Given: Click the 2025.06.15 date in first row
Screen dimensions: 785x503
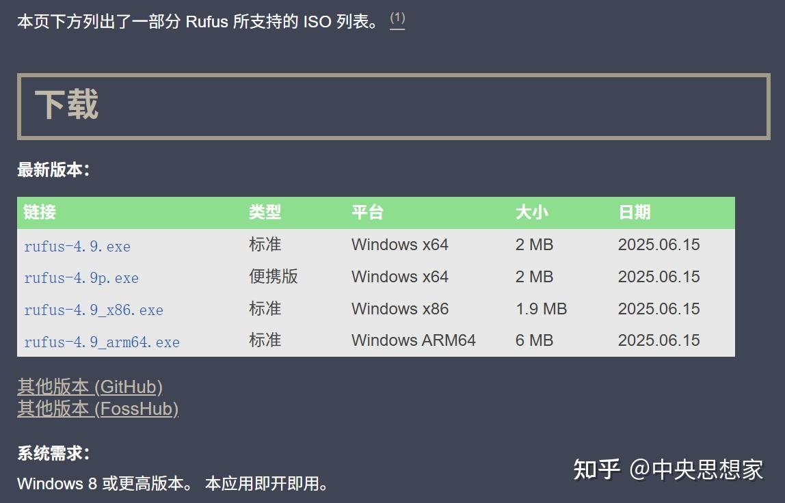Looking at the screenshot, I should coord(658,245).
